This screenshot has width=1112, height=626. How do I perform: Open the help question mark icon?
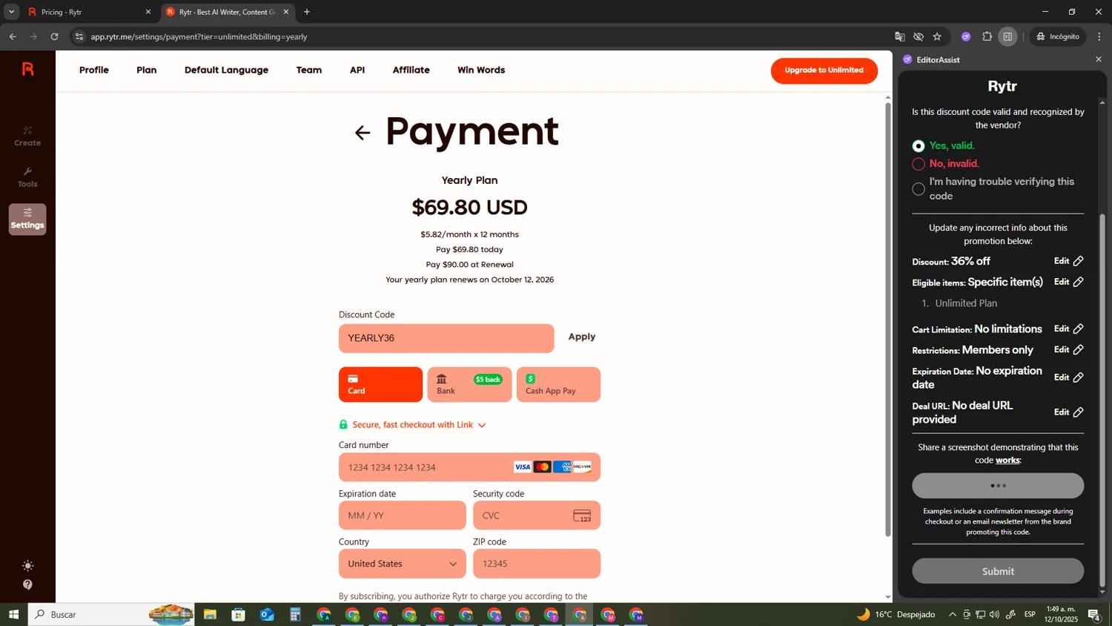pyautogui.click(x=27, y=584)
